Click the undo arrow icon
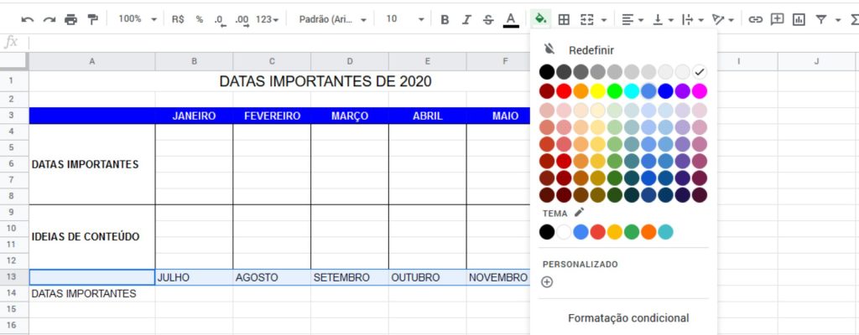 click(x=28, y=20)
